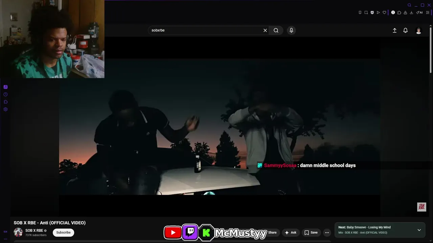Click the My Flow send arrow icon
Screen dimensions: 433x243
click(x=378, y=12)
